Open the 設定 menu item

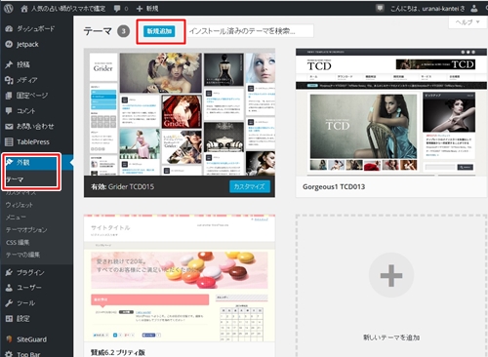tap(23, 319)
